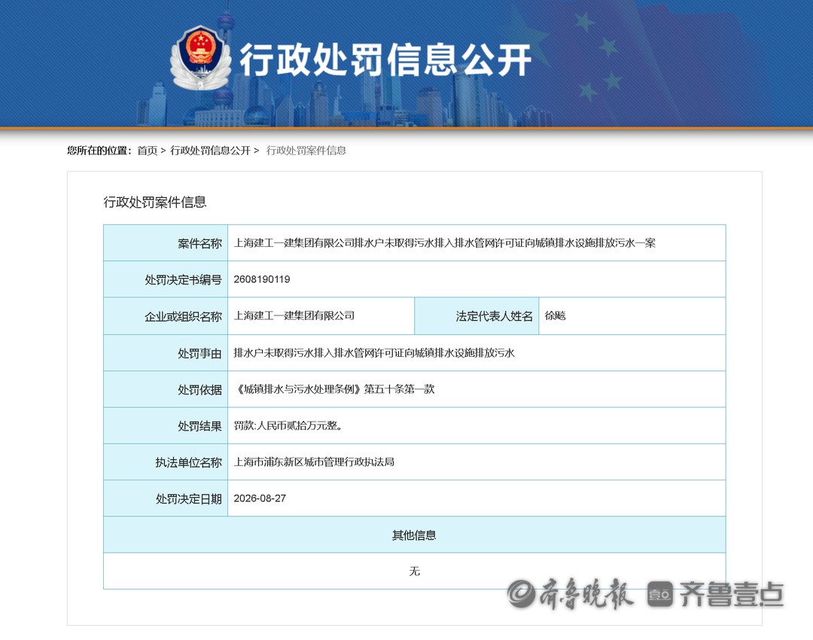Select the case name text in 案件名称 row
The image size is (813, 640).
click(x=444, y=242)
